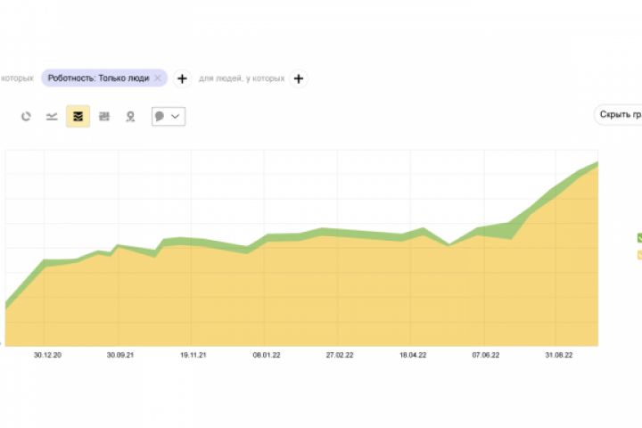642x428 pixels.
Task: Open the map view icon
Action: pyautogui.click(x=130, y=117)
